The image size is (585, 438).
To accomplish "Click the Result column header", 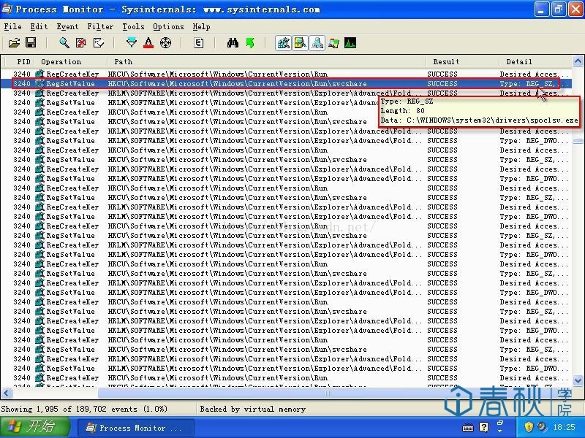I will (x=462, y=61).
